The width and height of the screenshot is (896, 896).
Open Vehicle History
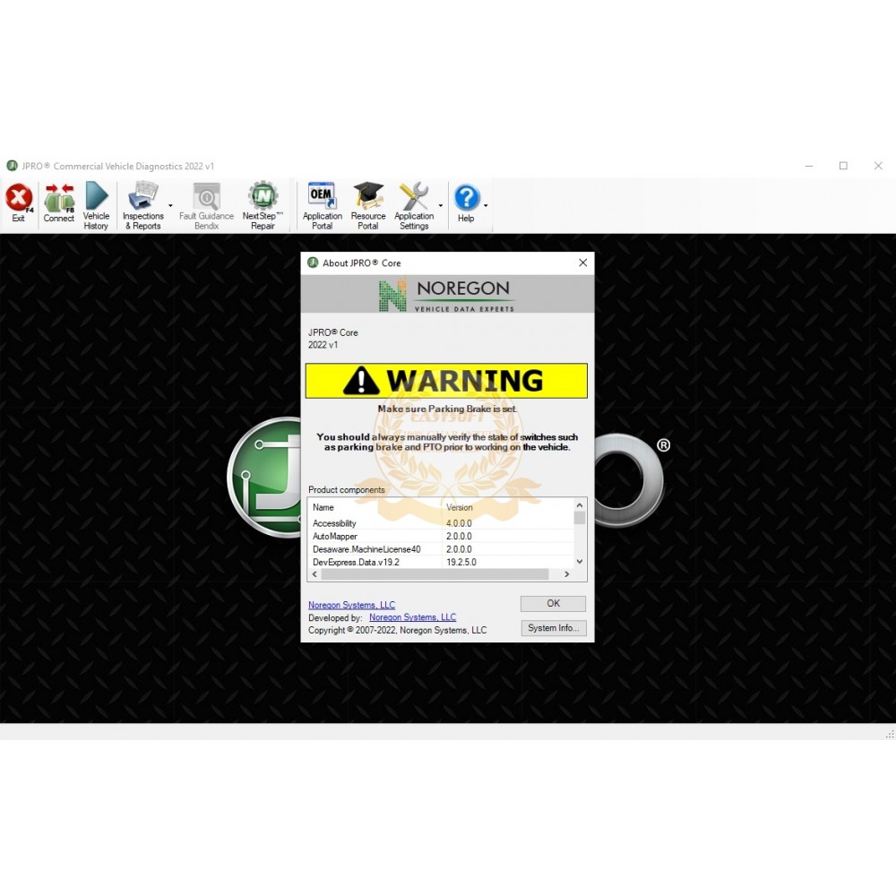click(96, 206)
